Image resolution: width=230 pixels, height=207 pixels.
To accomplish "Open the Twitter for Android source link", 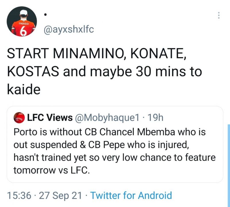I will (x=131, y=195).
